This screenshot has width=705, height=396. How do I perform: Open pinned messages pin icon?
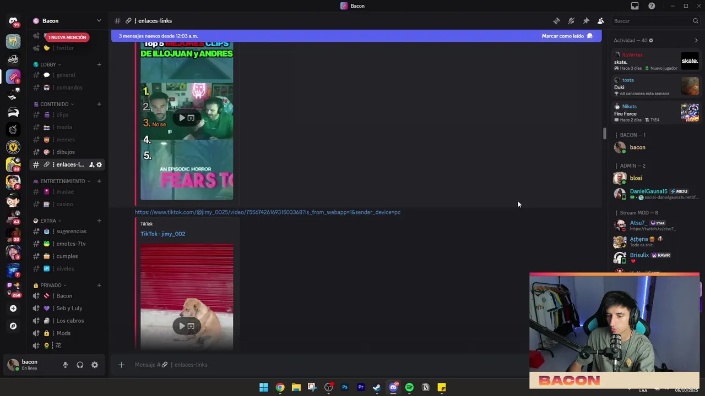[586, 21]
